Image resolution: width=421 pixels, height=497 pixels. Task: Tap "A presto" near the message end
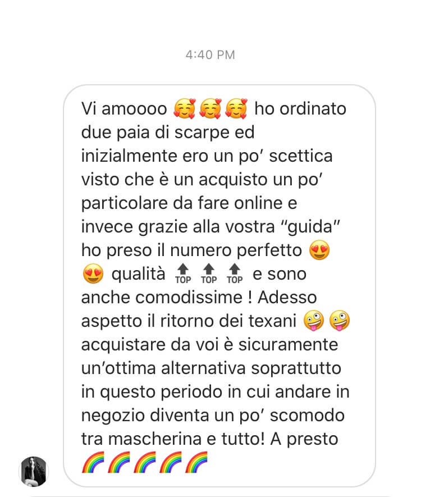tap(304, 440)
